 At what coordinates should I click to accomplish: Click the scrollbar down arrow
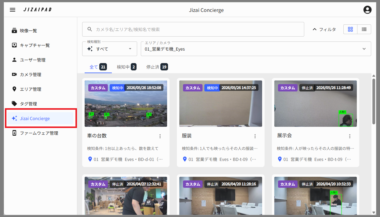[x=374, y=212]
